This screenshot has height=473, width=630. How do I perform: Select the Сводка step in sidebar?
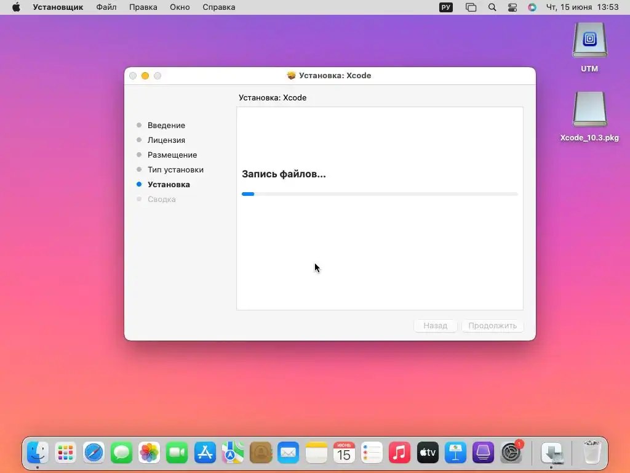coord(162,199)
